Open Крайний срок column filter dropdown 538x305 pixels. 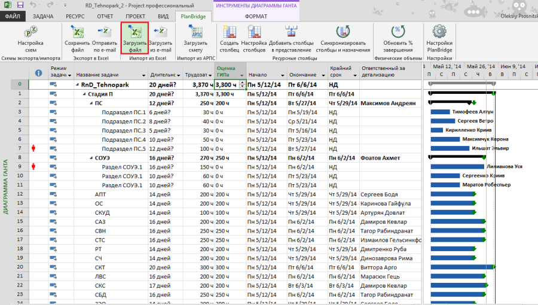click(x=355, y=75)
